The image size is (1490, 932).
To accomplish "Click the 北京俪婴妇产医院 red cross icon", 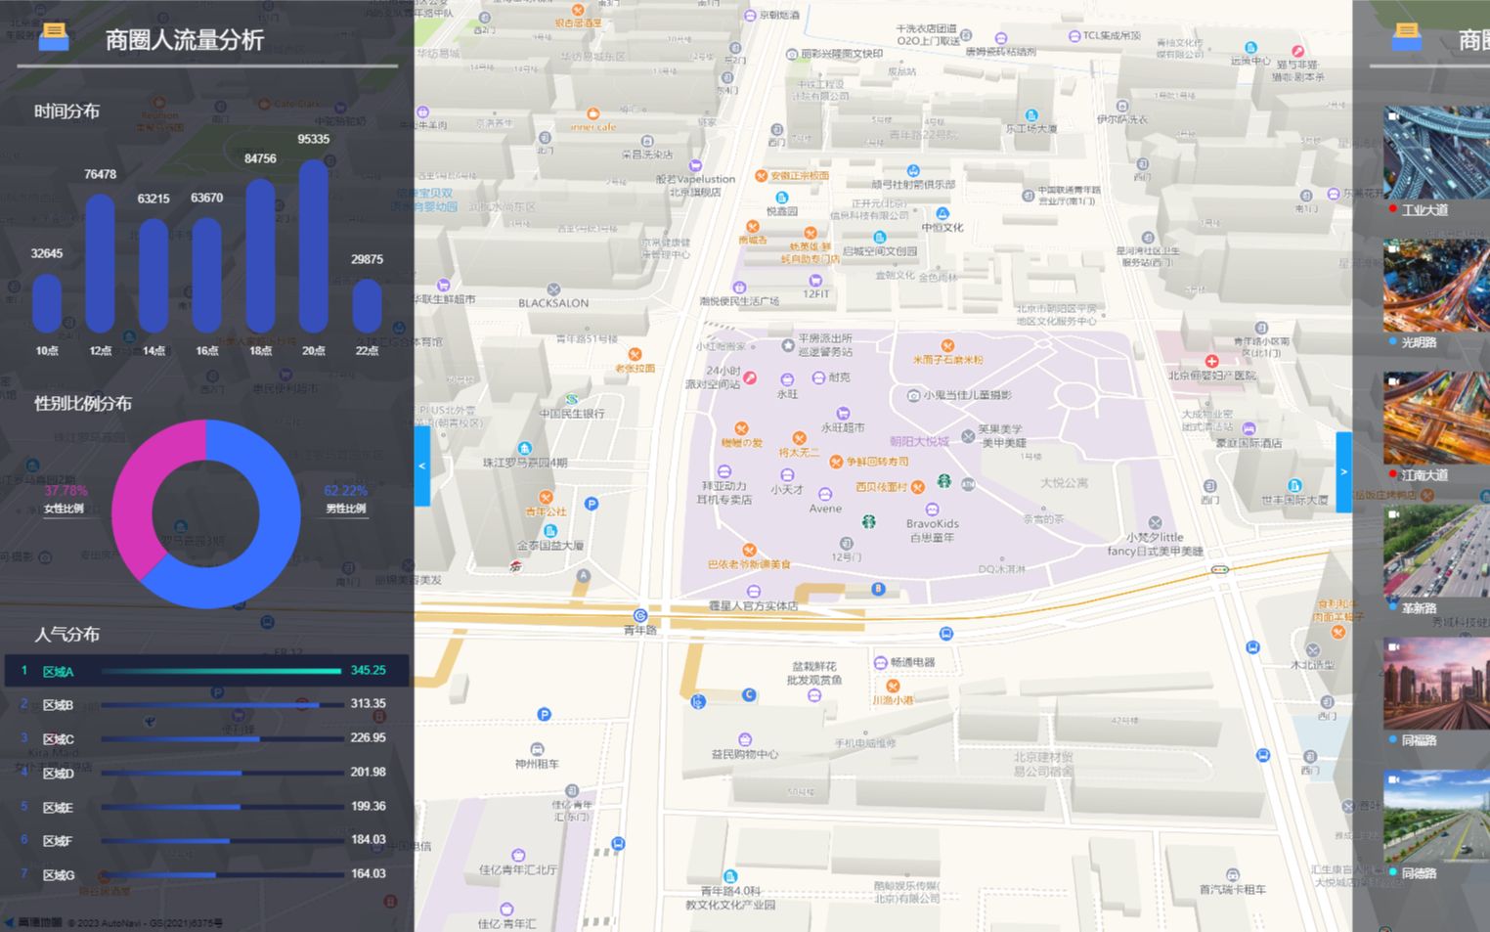I will [1211, 361].
